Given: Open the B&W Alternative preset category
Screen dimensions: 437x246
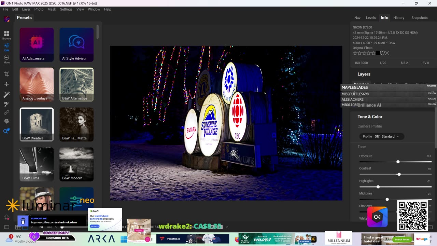Looking at the screenshot, I should pyautogui.click(x=76, y=84).
